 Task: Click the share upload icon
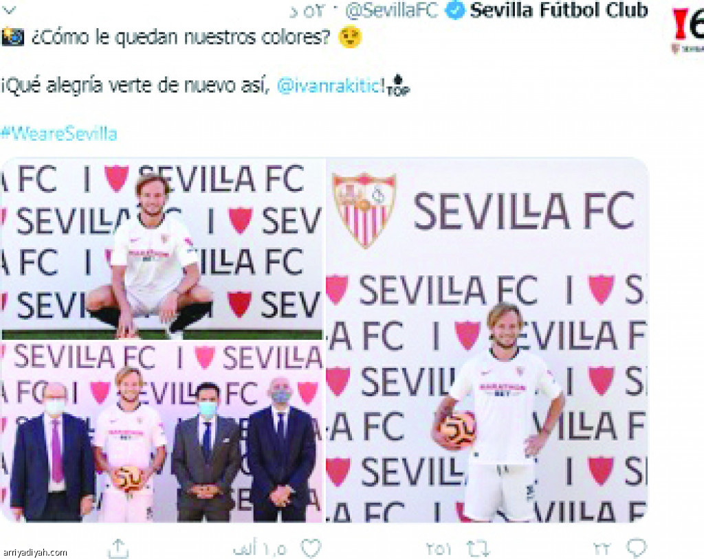(x=118, y=548)
